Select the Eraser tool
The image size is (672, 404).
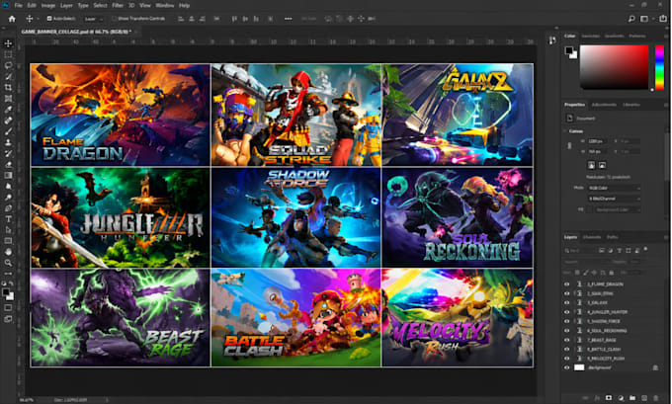click(8, 164)
